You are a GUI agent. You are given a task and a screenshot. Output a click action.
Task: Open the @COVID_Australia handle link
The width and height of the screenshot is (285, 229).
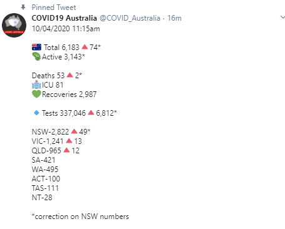[x=130, y=18]
